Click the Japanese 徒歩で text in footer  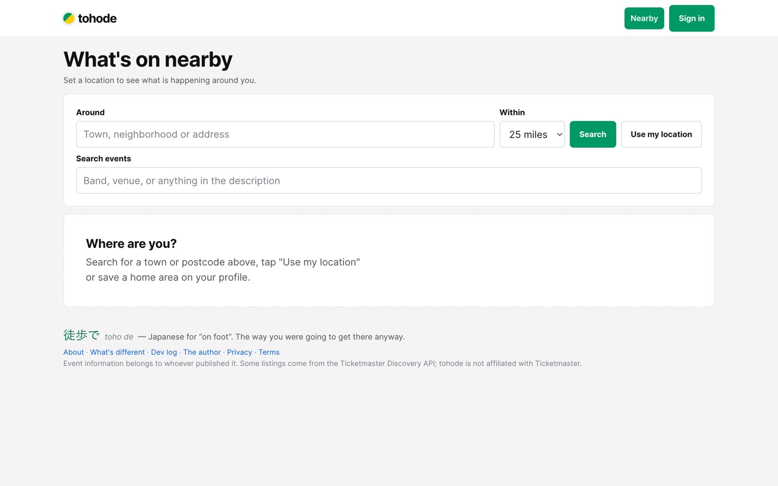(x=81, y=335)
